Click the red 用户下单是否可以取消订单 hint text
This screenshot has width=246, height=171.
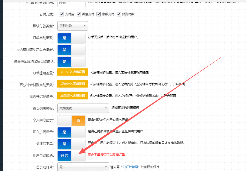pyautogui.click(x=106, y=155)
